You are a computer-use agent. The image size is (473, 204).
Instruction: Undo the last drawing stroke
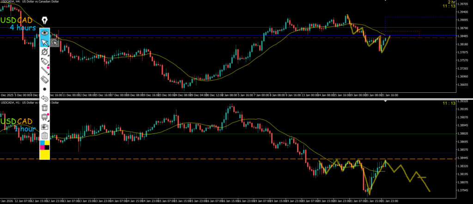(45, 98)
